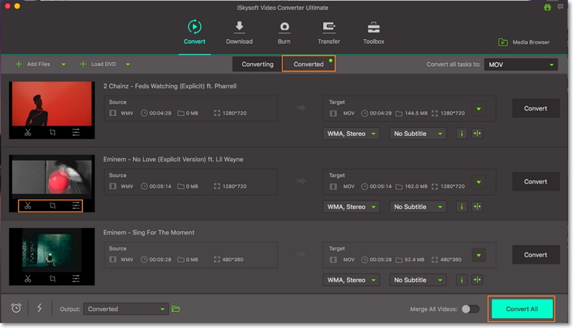Convert the 2 Chainz Feds Watching video
Screen dimensions: 573x328
click(x=535, y=108)
